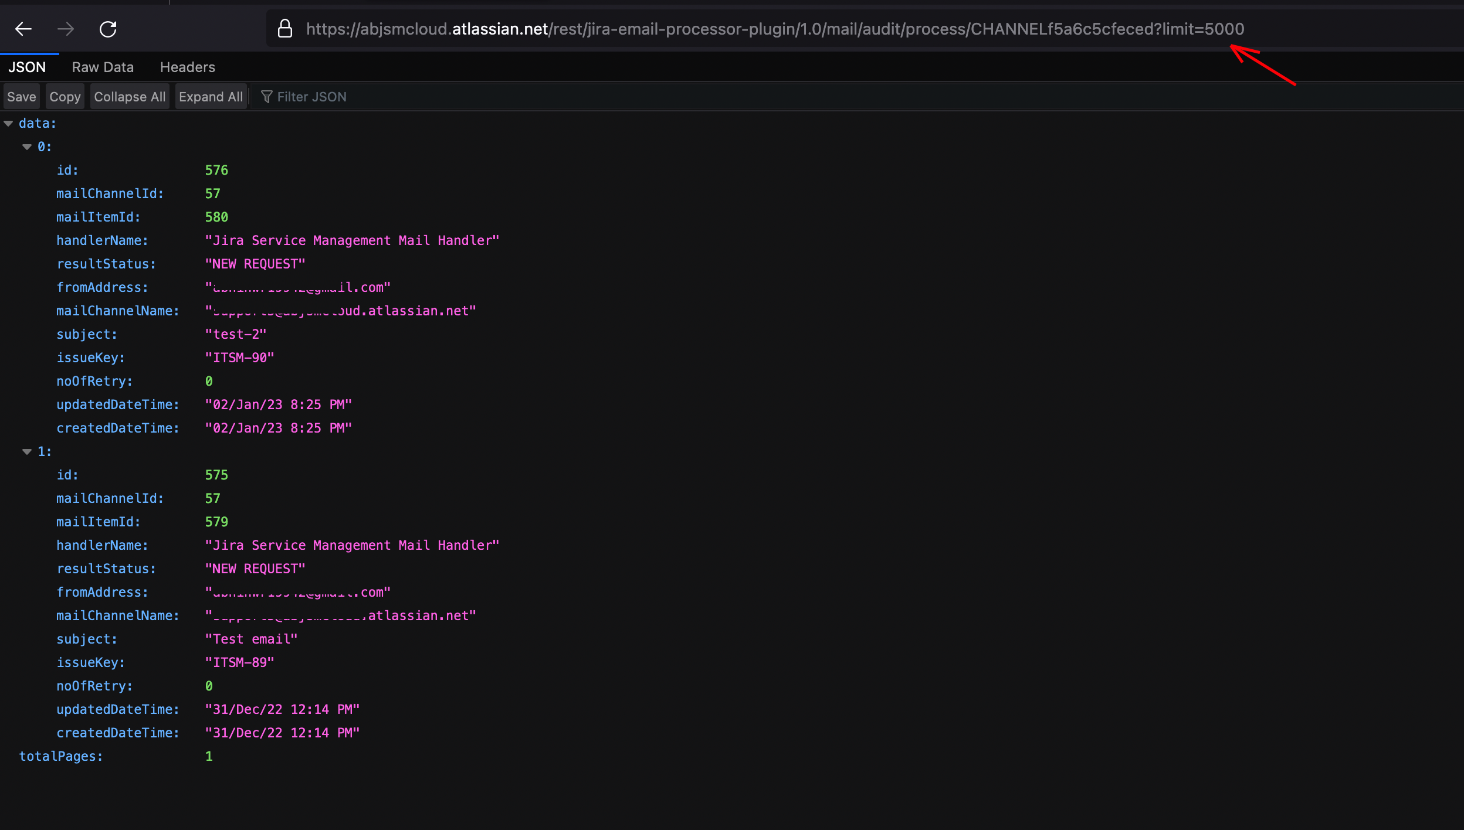The width and height of the screenshot is (1464, 830).
Task: Click the browser forward arrow
Action: point(66,29)
